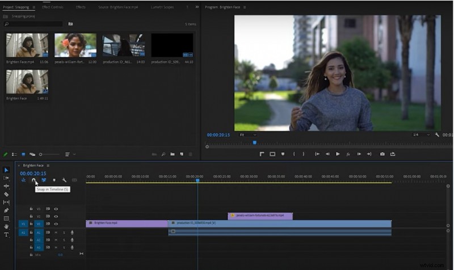Step back one frame in Program monitor

click(327, 154)
